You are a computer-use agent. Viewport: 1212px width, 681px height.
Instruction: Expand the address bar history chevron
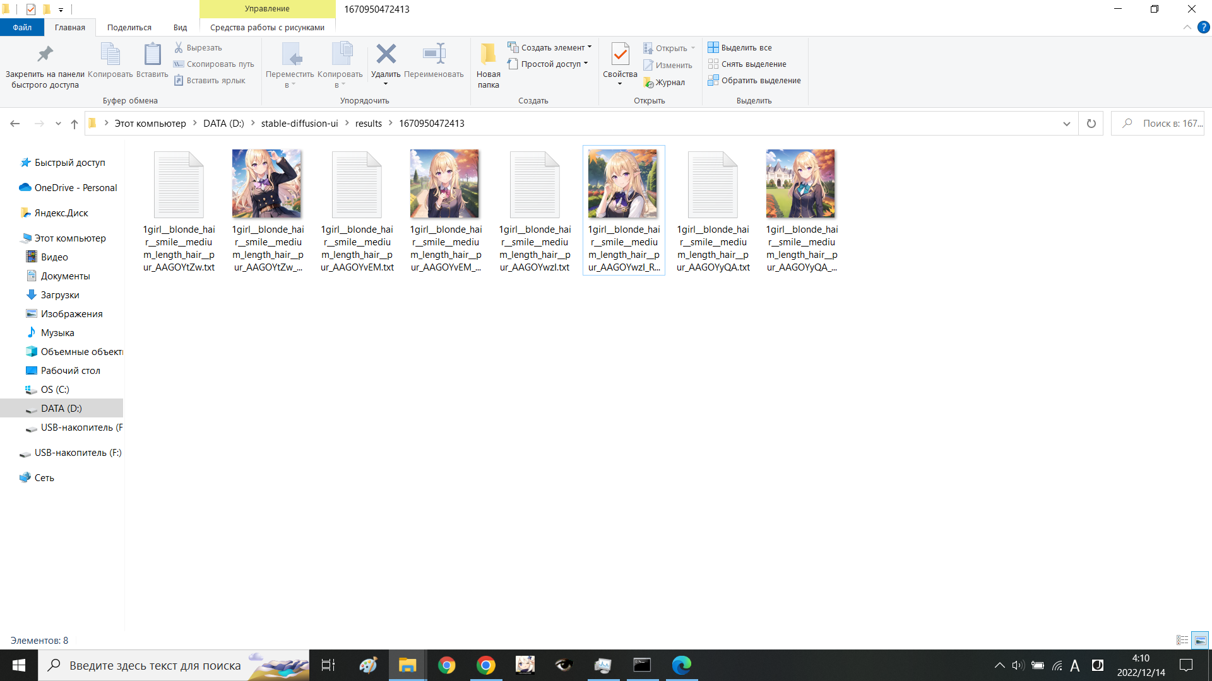pyautogui.click(x=1066, y=123)
